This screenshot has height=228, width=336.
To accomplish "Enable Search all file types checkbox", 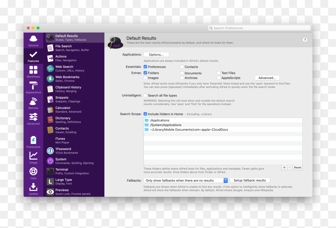I will 145,95.
